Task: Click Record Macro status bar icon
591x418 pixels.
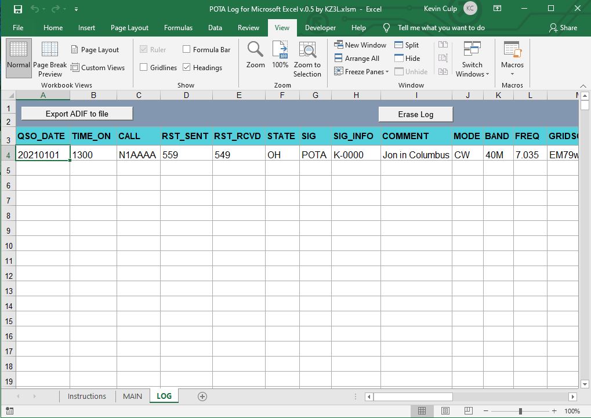Action: click(x=10, y=411)
